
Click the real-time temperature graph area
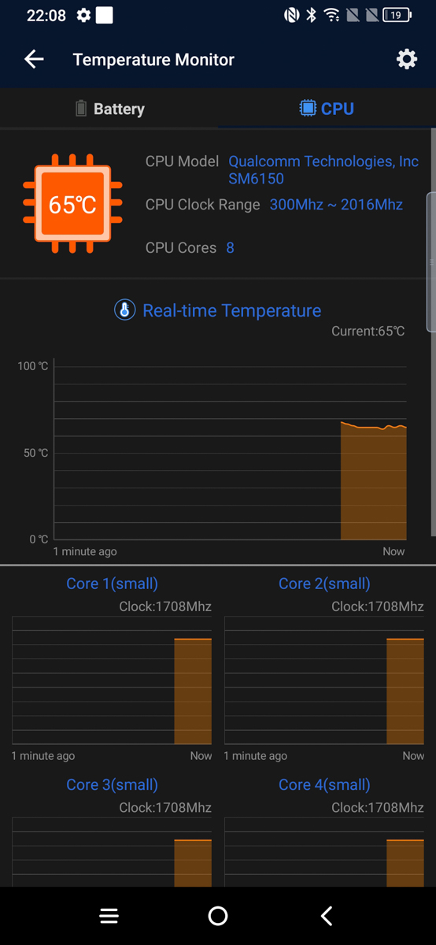pos(230,453)
